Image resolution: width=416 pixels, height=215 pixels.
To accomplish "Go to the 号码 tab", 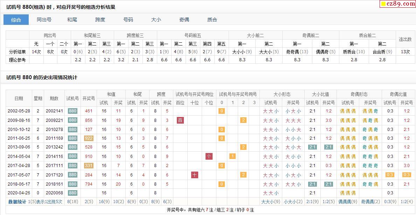I will tap(128, 20).
